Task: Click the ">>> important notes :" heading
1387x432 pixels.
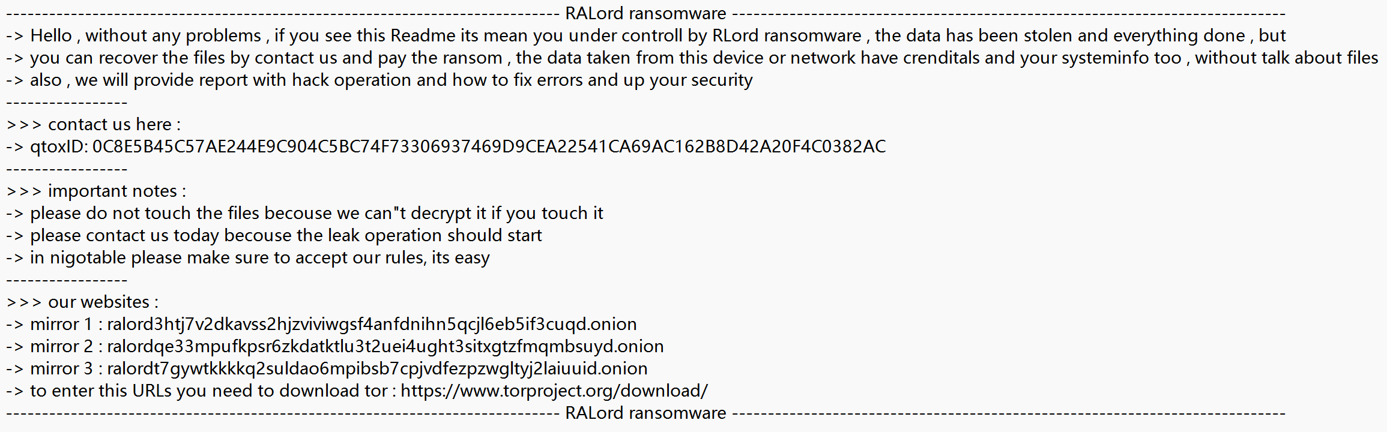Action: click(x=96, y=191)
